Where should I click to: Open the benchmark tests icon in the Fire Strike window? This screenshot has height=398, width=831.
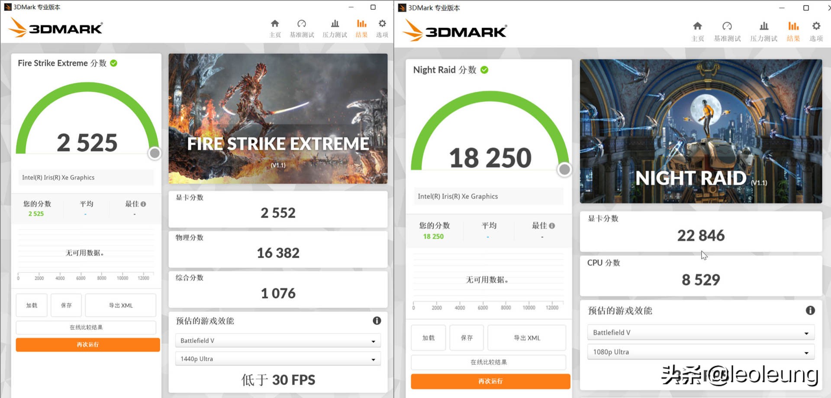pos(302,23)
